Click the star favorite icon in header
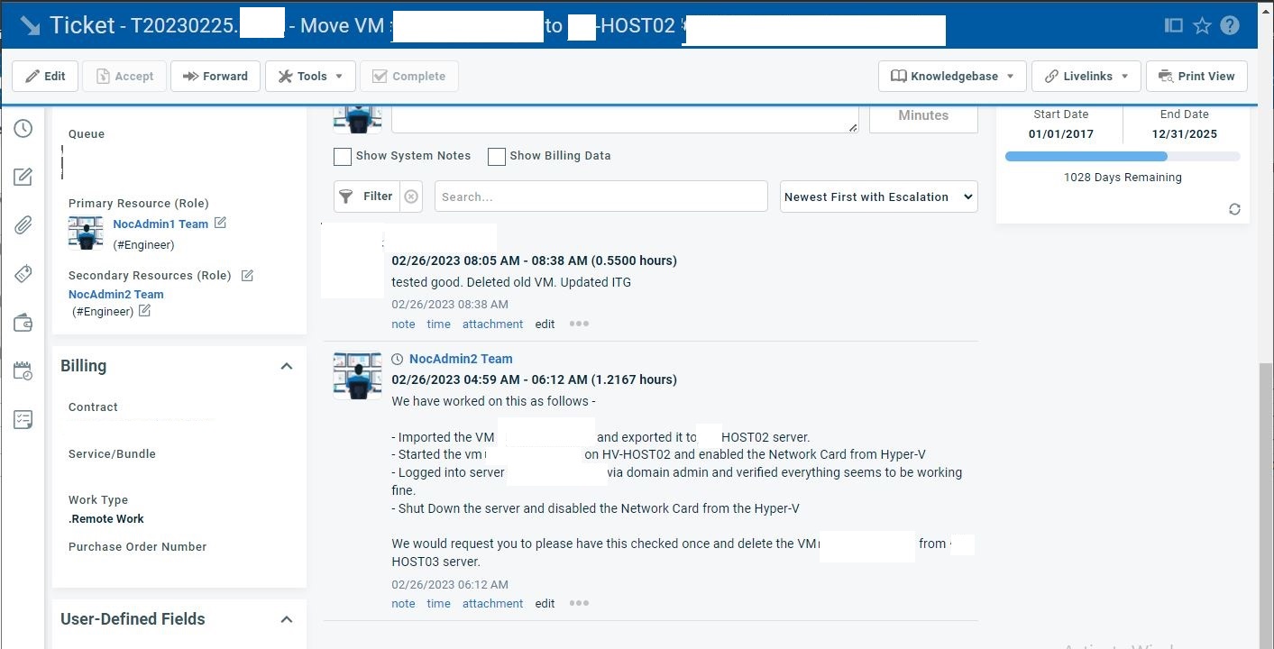The width and height of the screenshot is (1274, 649). [1202, 25]
